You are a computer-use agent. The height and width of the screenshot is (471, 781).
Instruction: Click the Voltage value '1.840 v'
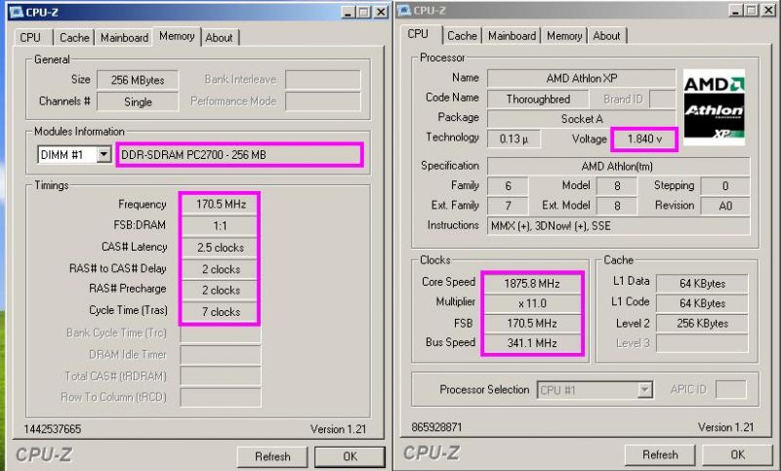pyautogui.click(x=644, y=138)
